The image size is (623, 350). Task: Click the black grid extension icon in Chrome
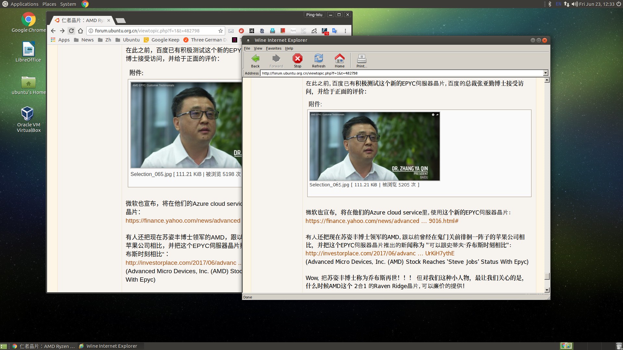tap(252, 31)
